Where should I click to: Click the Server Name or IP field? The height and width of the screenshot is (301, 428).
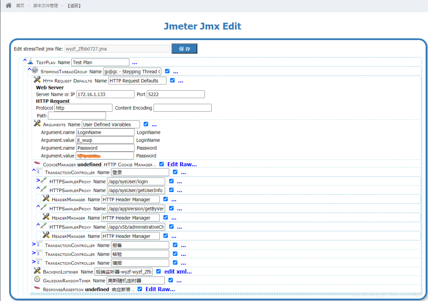tap(105, 94)
